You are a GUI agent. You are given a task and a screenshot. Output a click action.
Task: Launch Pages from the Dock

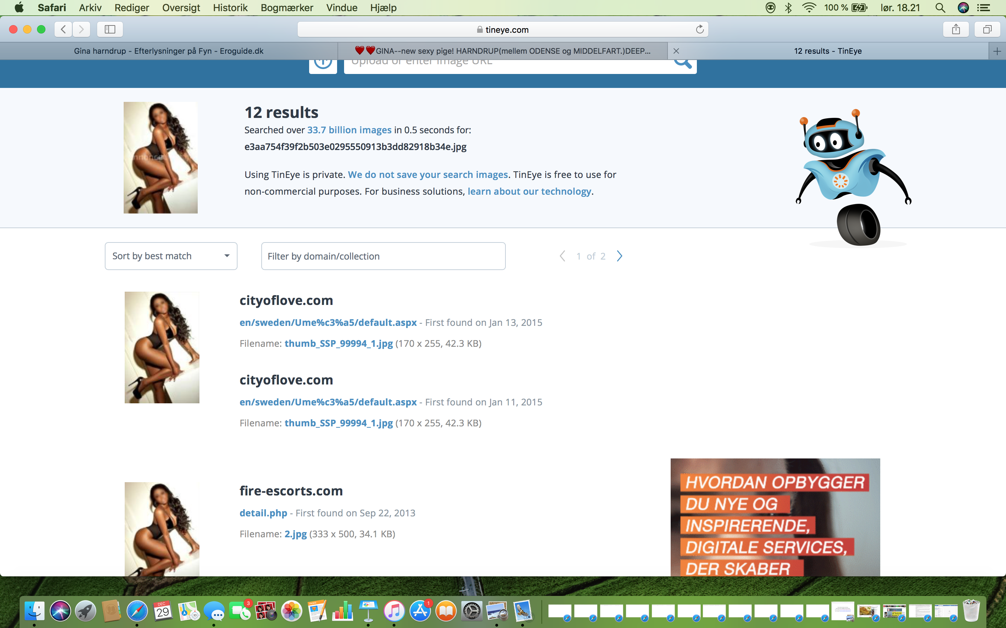(x=318, y=611)
